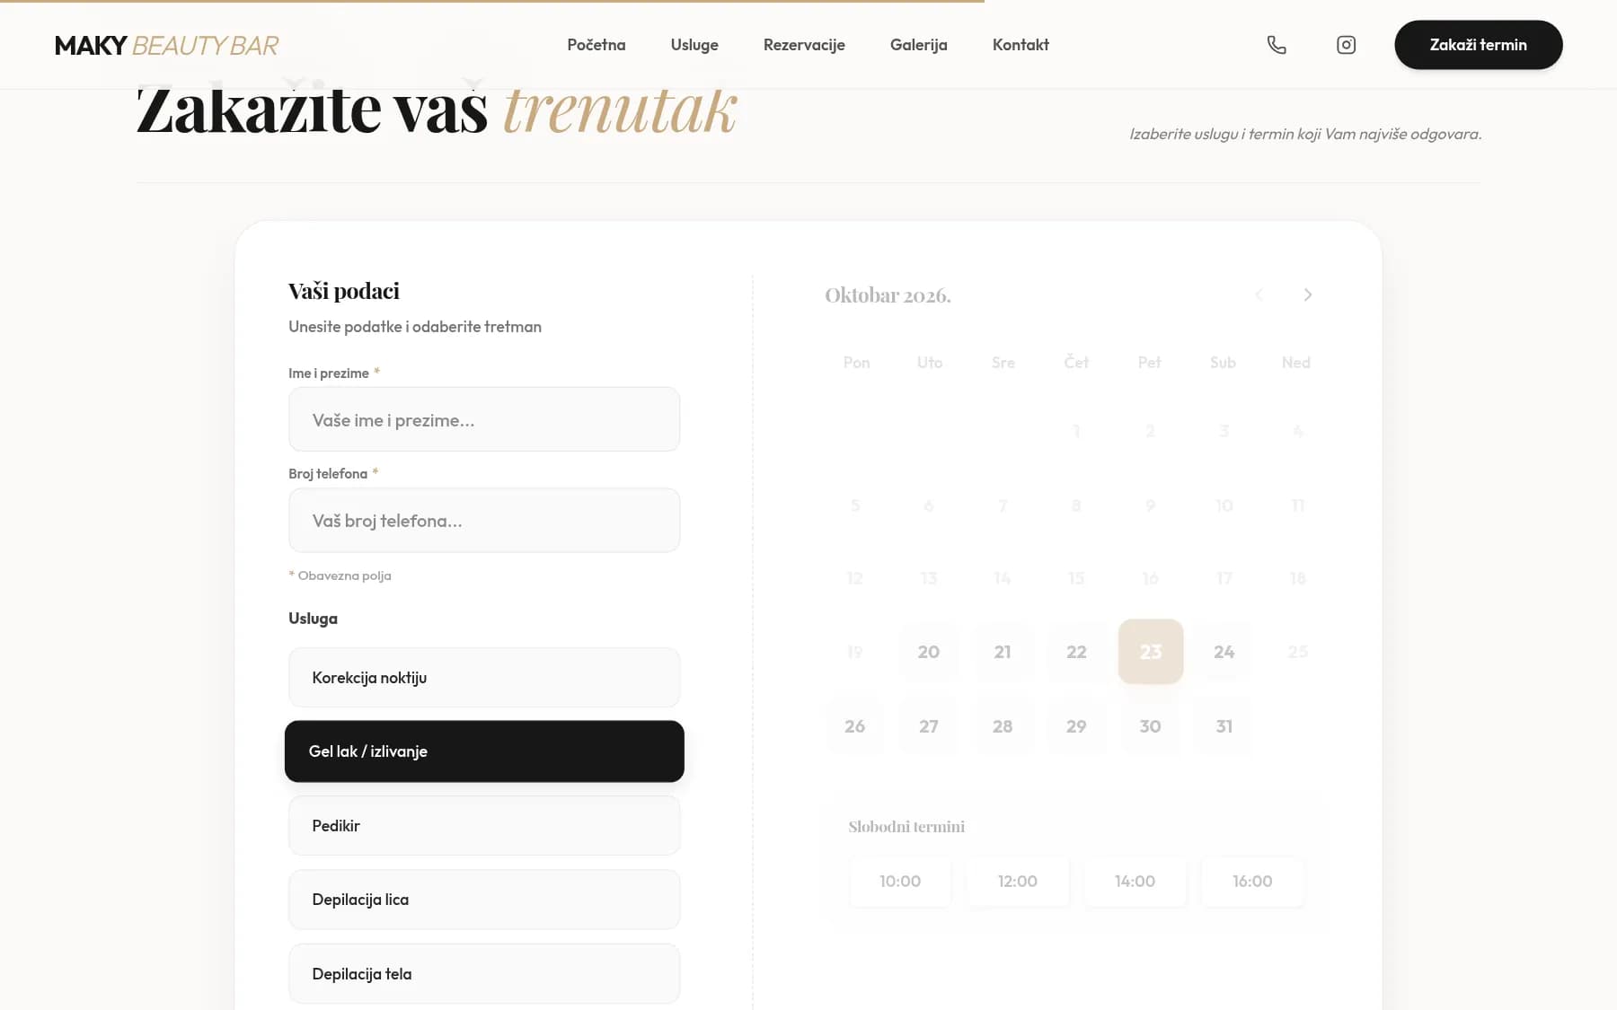Pick October 28 in calendar

(1003, 726)
